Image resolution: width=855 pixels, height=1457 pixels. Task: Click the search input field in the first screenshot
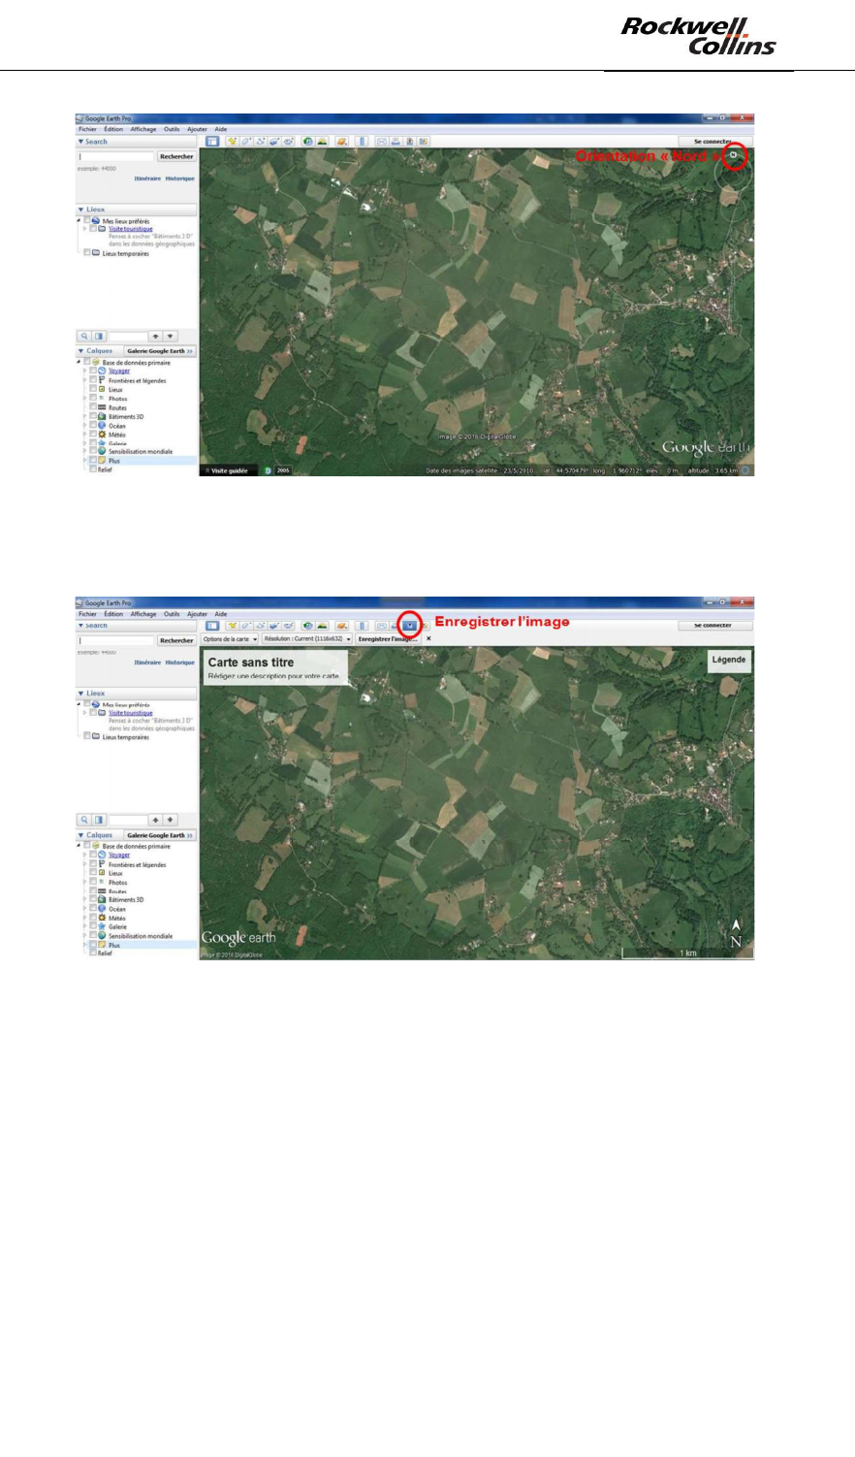116,156
